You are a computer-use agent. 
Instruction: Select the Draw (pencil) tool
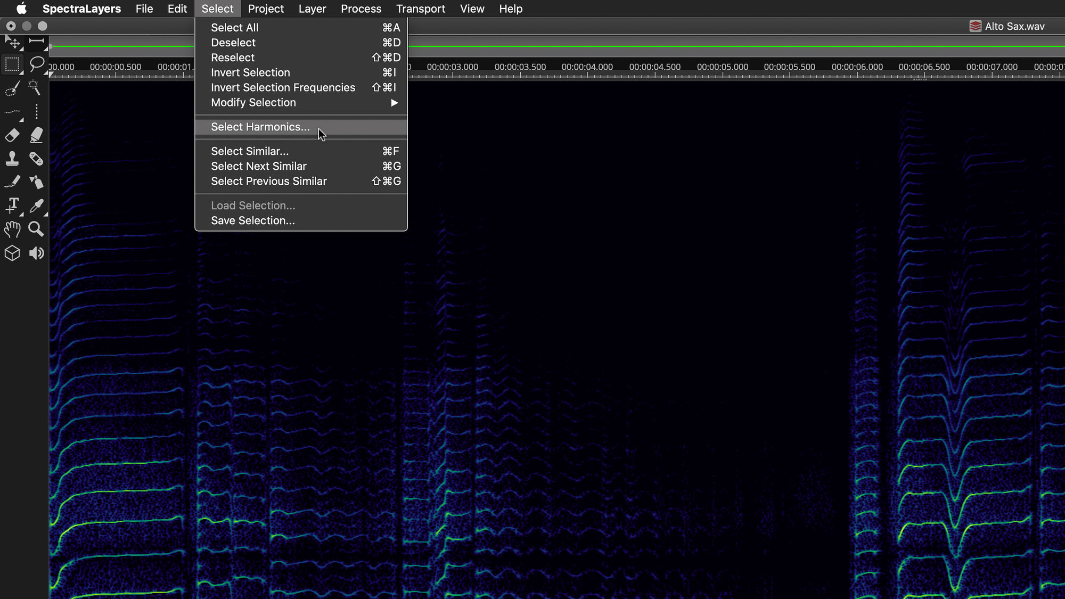pos(12,182)
